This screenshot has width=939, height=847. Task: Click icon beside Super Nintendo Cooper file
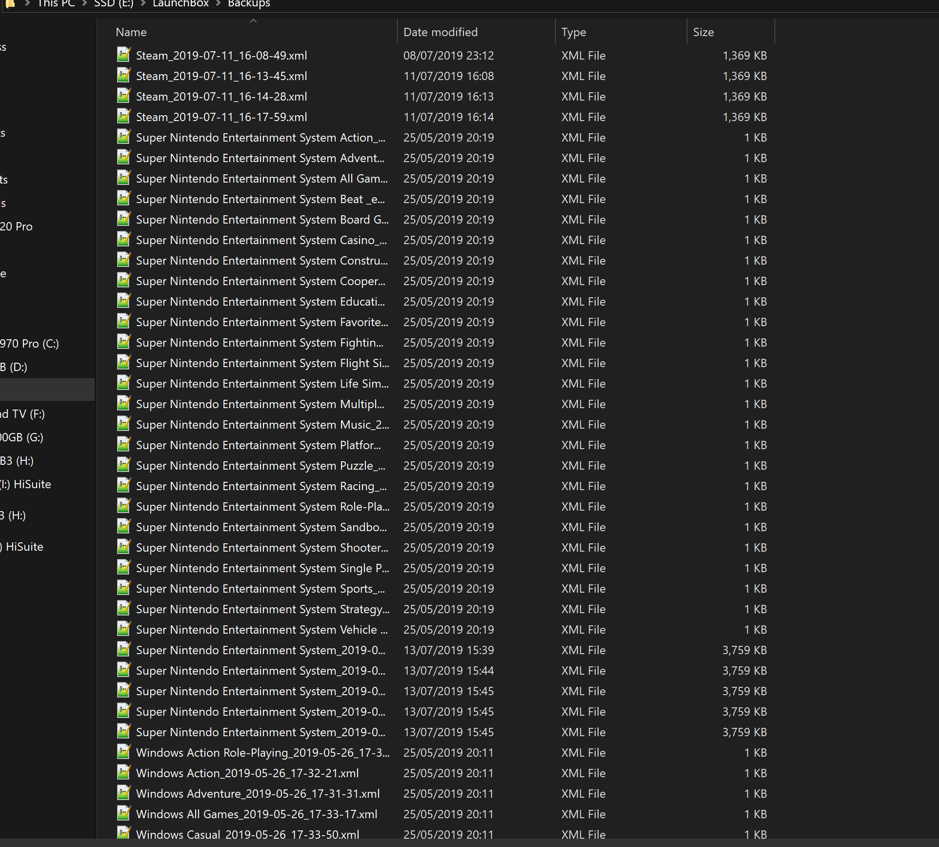pos(124,280)
